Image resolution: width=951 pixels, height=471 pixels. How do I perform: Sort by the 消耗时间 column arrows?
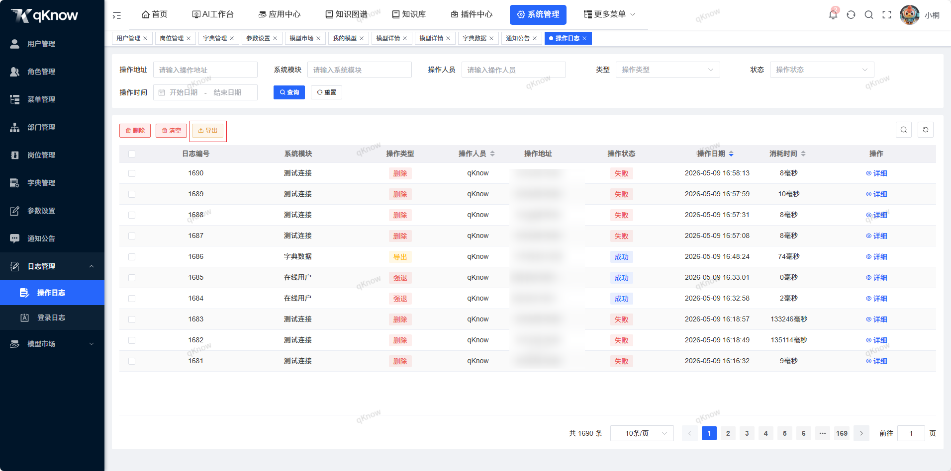click(803, 154)
